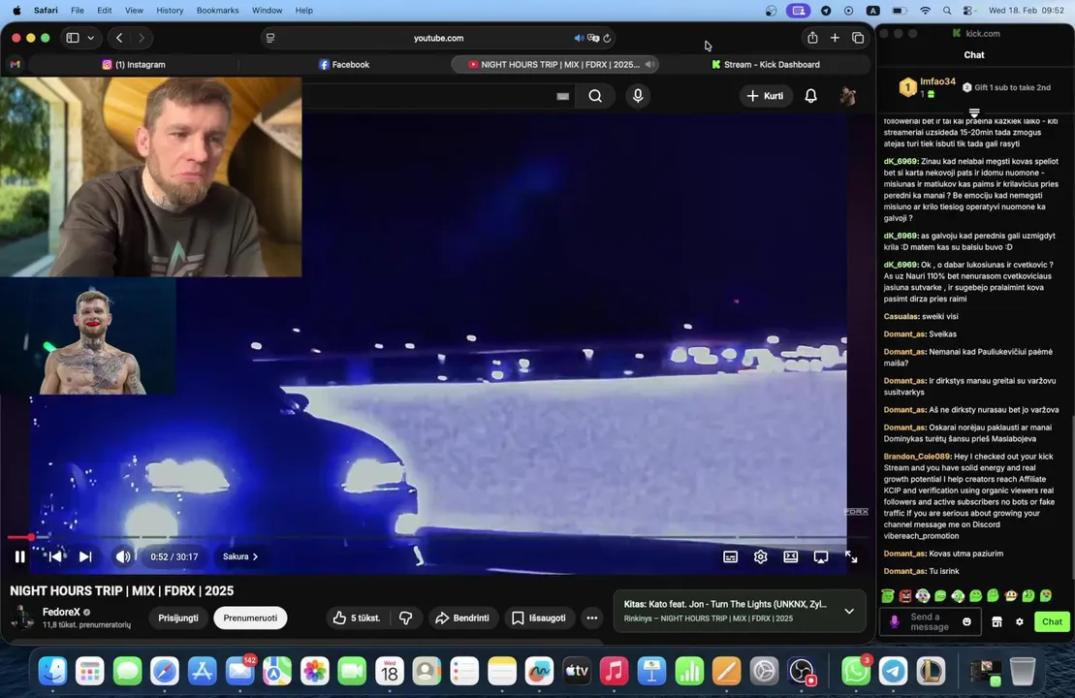Expand the Kitas playlist panel chevron
Screen dimensions: 1075x698
point(849,611)
